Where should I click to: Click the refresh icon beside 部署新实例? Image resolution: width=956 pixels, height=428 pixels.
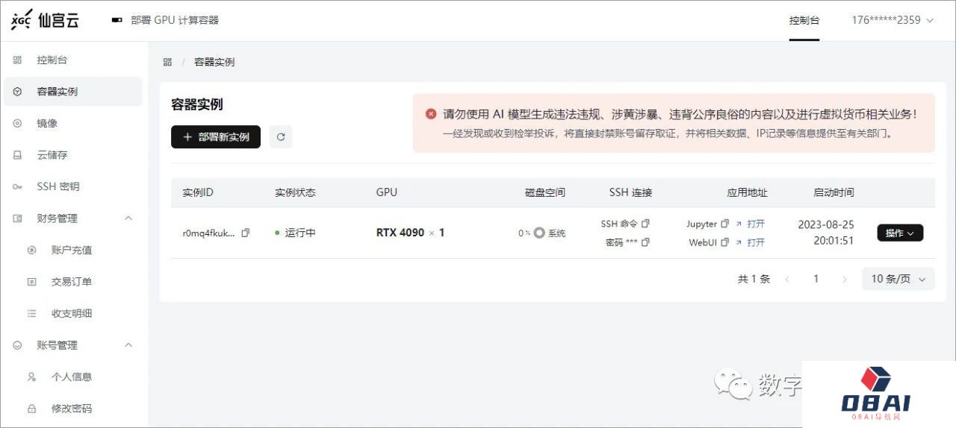281,137
